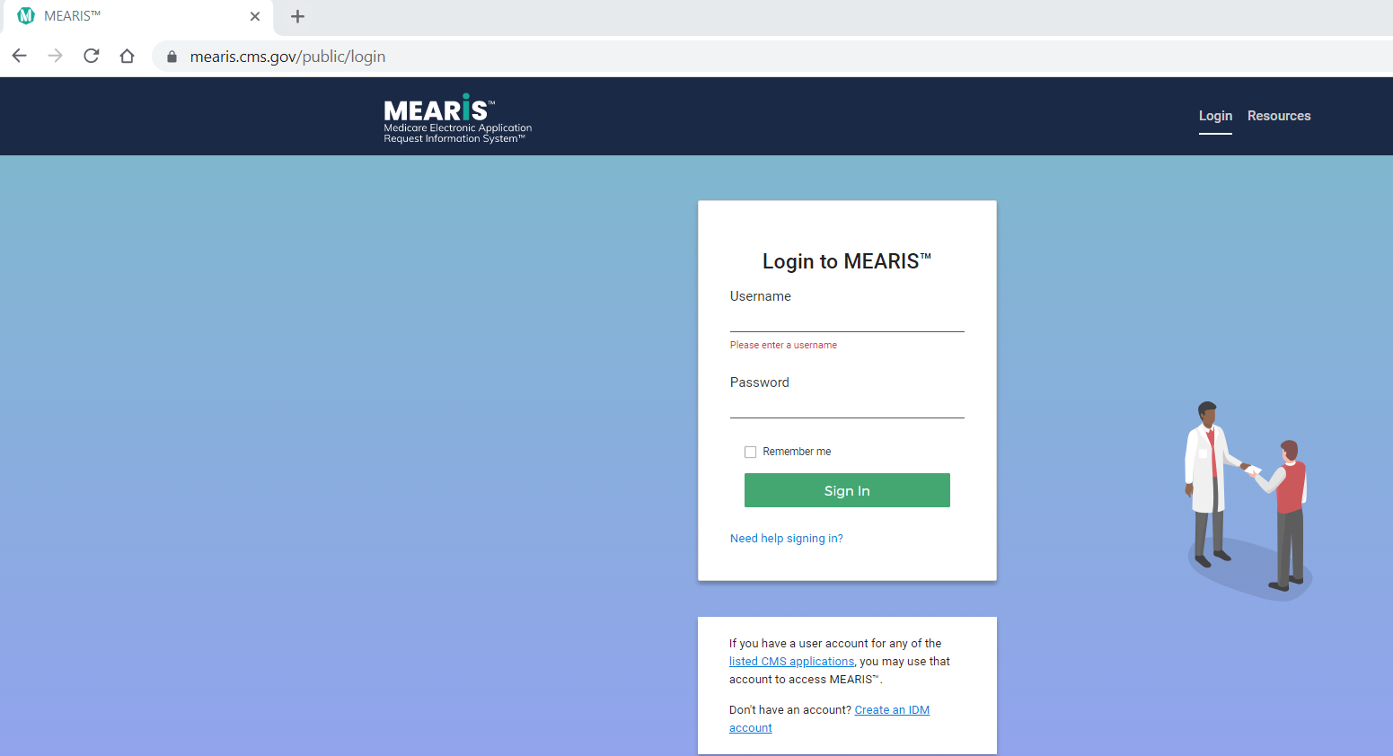Image resolution: width=1393 pixels, height=756 pixels.
Task: Click the address bar URL
Action: [287, 57]
